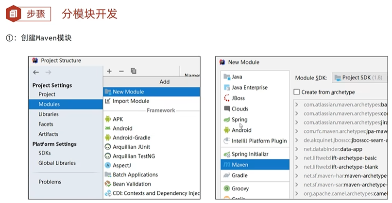Choose Import Module menu entry
This screenshot has height=203, width=392.
coord(131,101)
